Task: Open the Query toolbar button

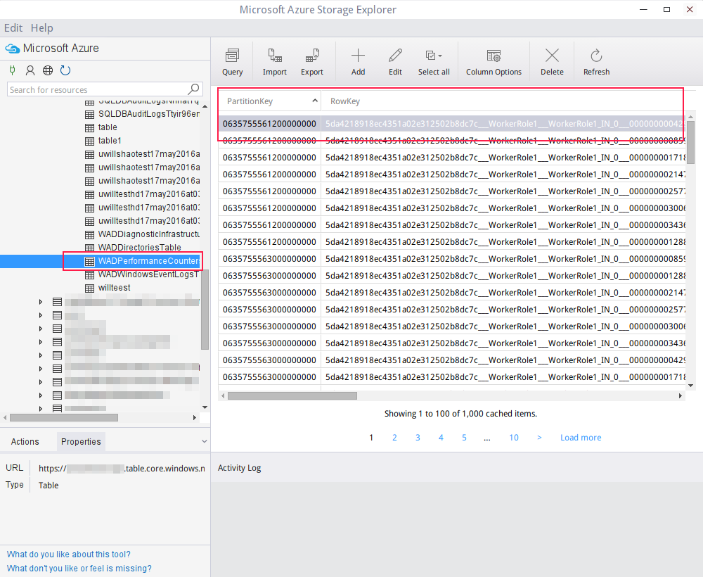Action: [232, 61]
